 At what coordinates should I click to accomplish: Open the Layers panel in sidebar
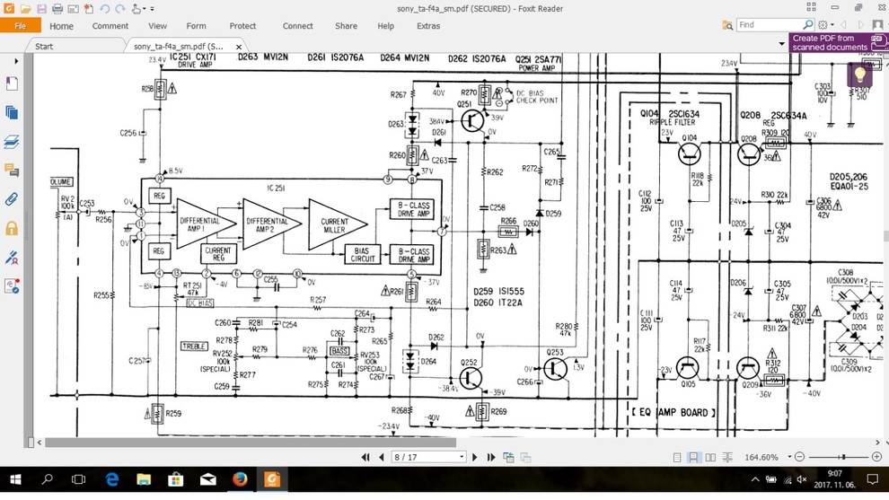pyautogui.click(x=12, y=142)
